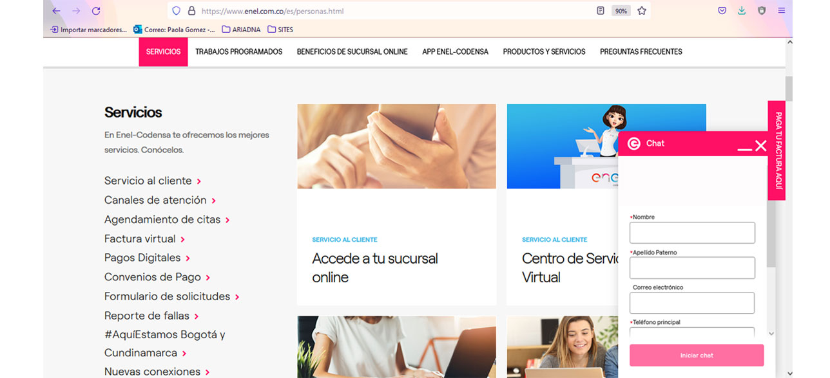Open the Canales de atención link
The width and height of the screenshot is (830, 378).
click(x=160, y=200)
